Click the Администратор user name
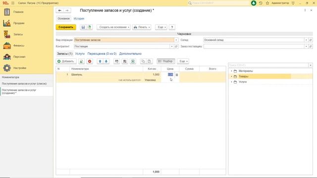This screenshot has width=317, height=178. click(280, 3)
